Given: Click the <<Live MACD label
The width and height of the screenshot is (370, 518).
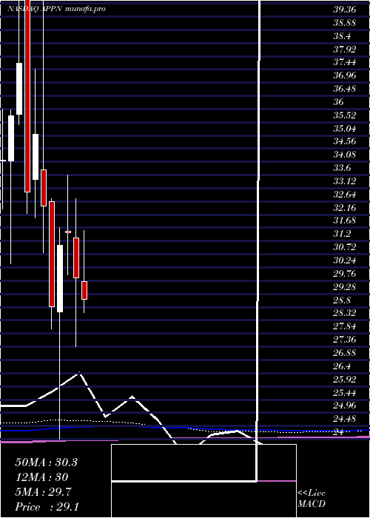Looking at the screenshot, I should coord(312,498).
